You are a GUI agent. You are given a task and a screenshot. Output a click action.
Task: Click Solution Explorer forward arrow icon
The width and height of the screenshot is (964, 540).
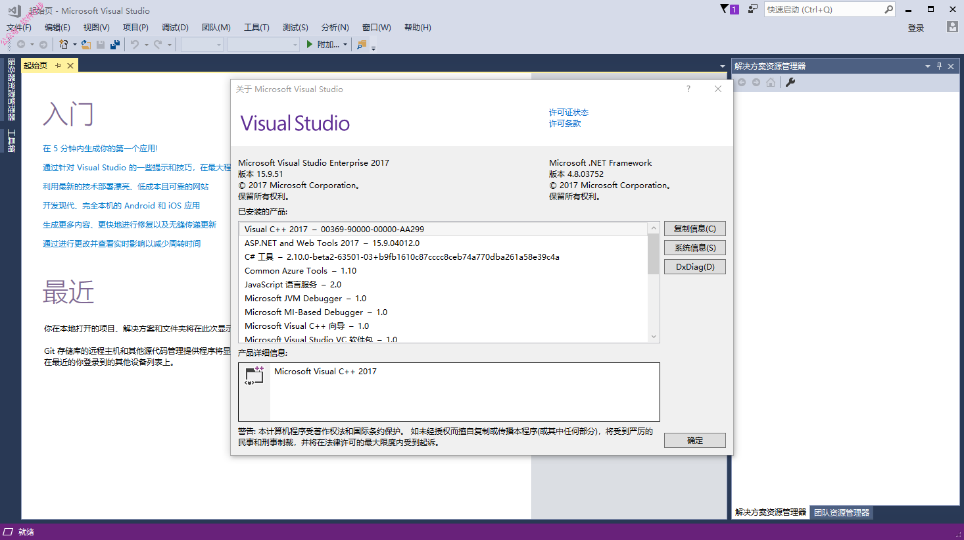(x=756, y=82)
